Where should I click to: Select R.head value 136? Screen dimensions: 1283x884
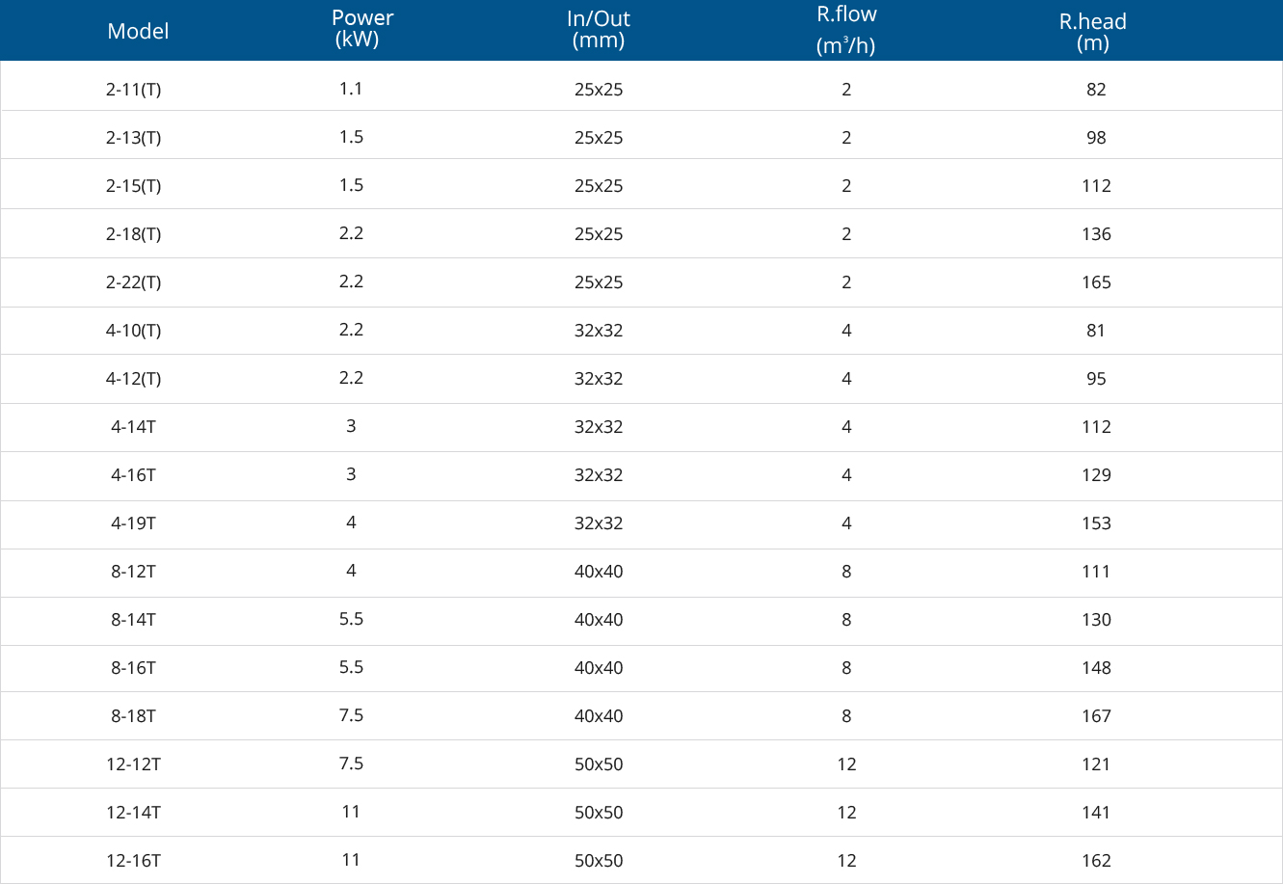[x=1096, y=234]
